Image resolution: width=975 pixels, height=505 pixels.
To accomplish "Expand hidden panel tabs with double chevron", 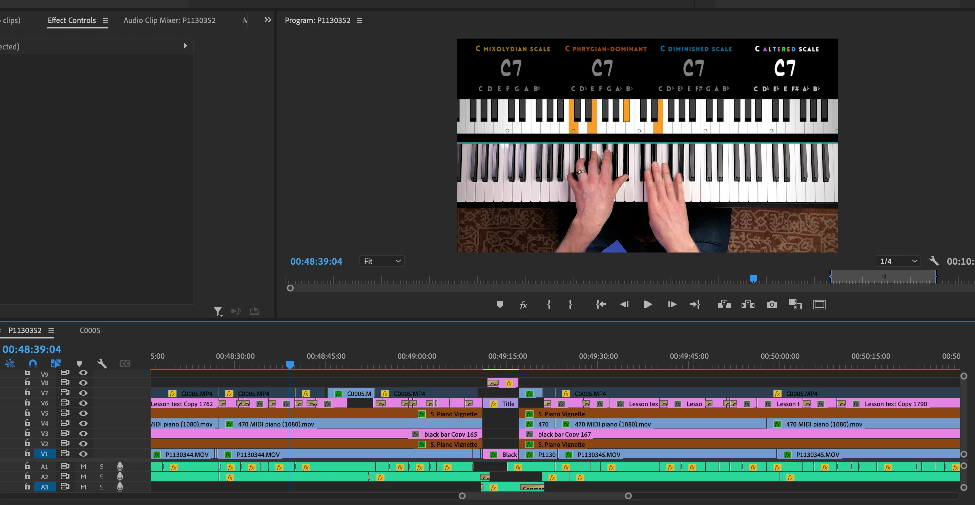I will pyautogui.click(x=268, y=20).
